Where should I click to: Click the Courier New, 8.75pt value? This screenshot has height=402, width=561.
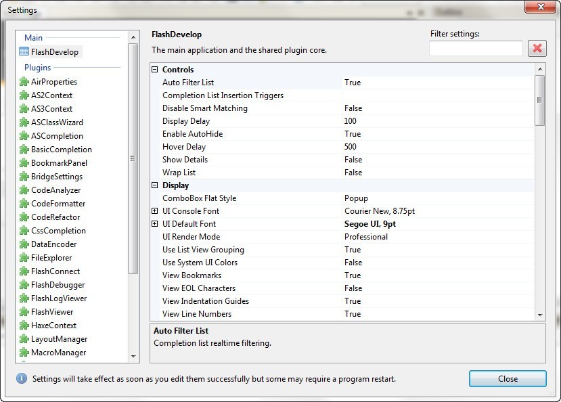[380, 211]
